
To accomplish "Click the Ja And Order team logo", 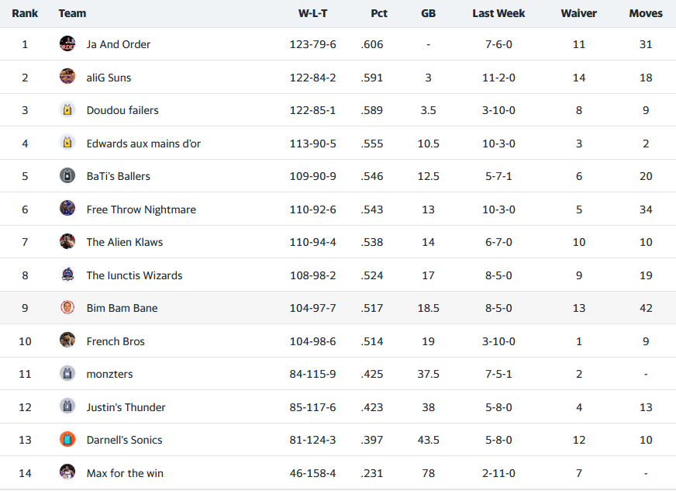I will pyautogui.click(x=67, y=44).
